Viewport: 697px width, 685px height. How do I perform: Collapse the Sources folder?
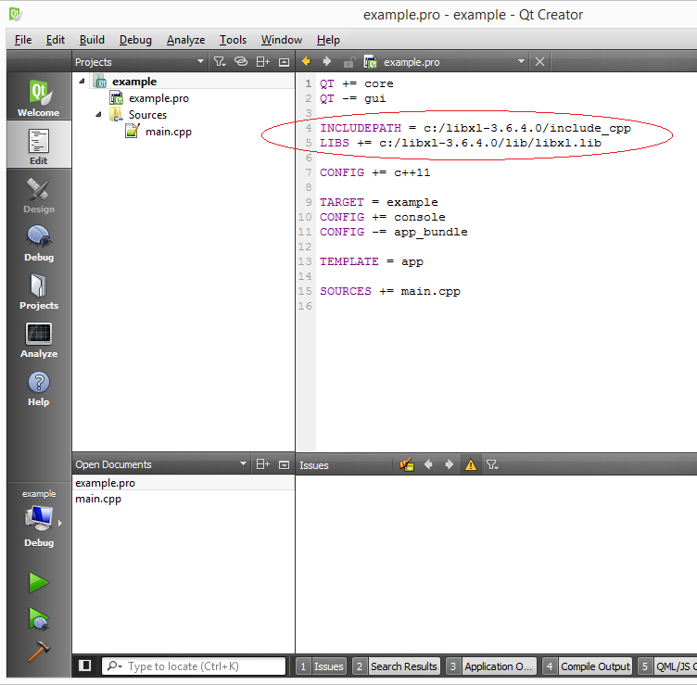click(98, 114)
